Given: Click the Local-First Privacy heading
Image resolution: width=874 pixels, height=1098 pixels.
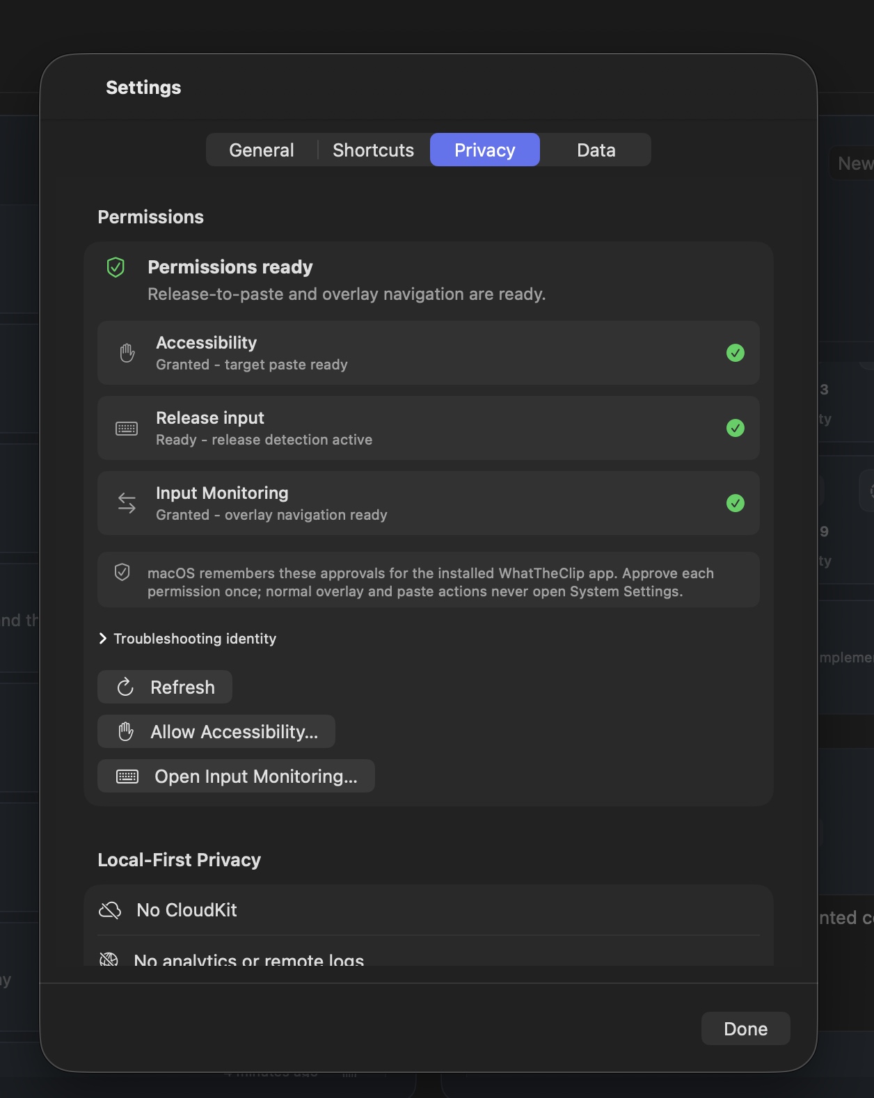Looking at the screenshot, I should click(x=179, y=860).
